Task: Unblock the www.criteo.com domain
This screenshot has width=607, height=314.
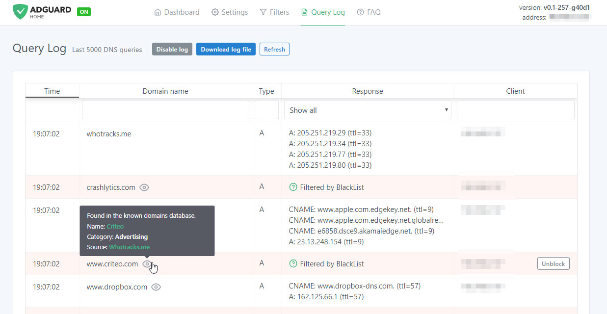Action: (553, 264)
